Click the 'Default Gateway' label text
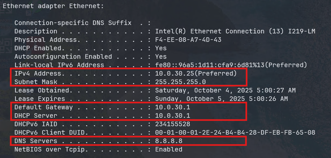This screenshot has width=331, height=158. pos(43,107)
